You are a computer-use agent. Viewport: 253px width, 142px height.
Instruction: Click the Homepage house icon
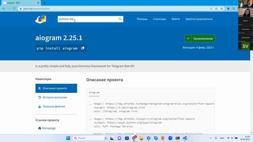point(40,128)
